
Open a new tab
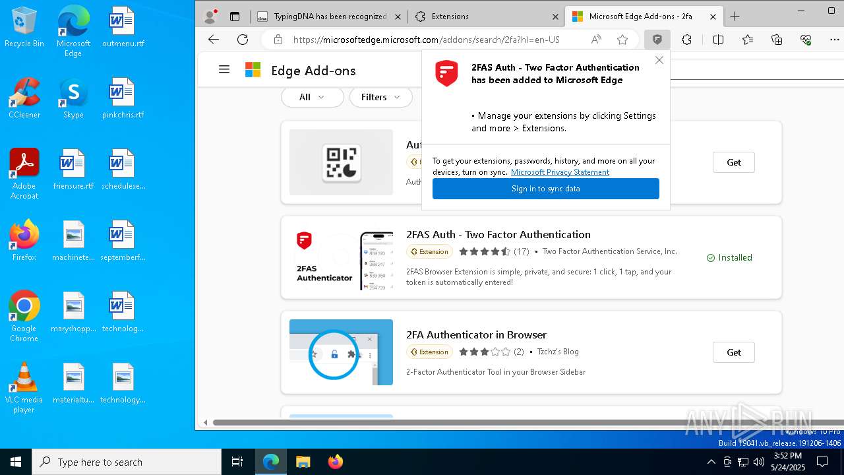click(735, 16)
